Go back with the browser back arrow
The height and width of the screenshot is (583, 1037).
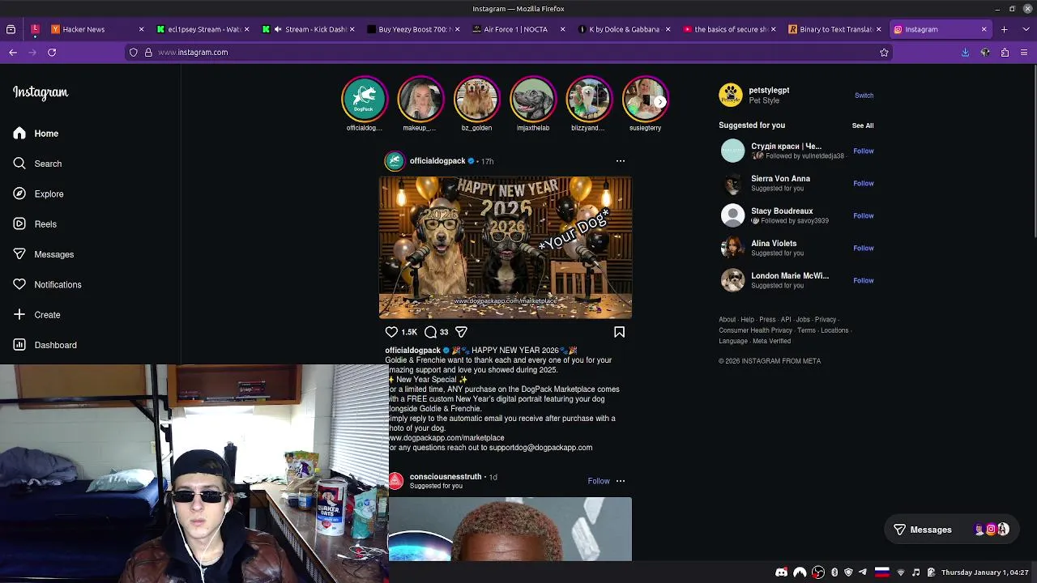click(x=13, y=52)
